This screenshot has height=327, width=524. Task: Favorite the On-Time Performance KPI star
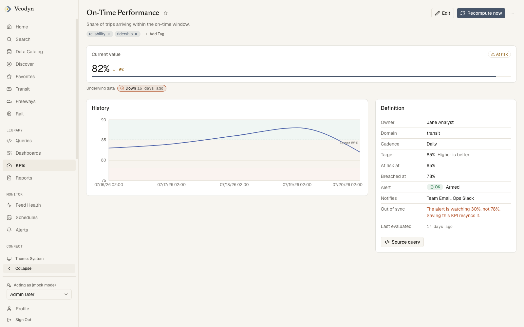(166, 13)
